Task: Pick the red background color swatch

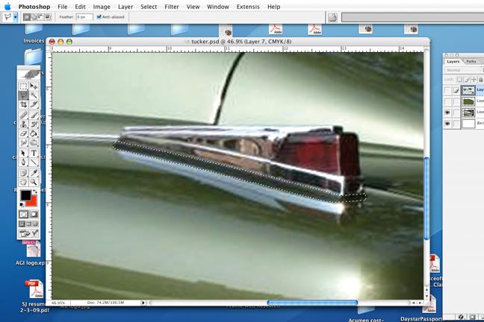Action: tap(32, 201)
